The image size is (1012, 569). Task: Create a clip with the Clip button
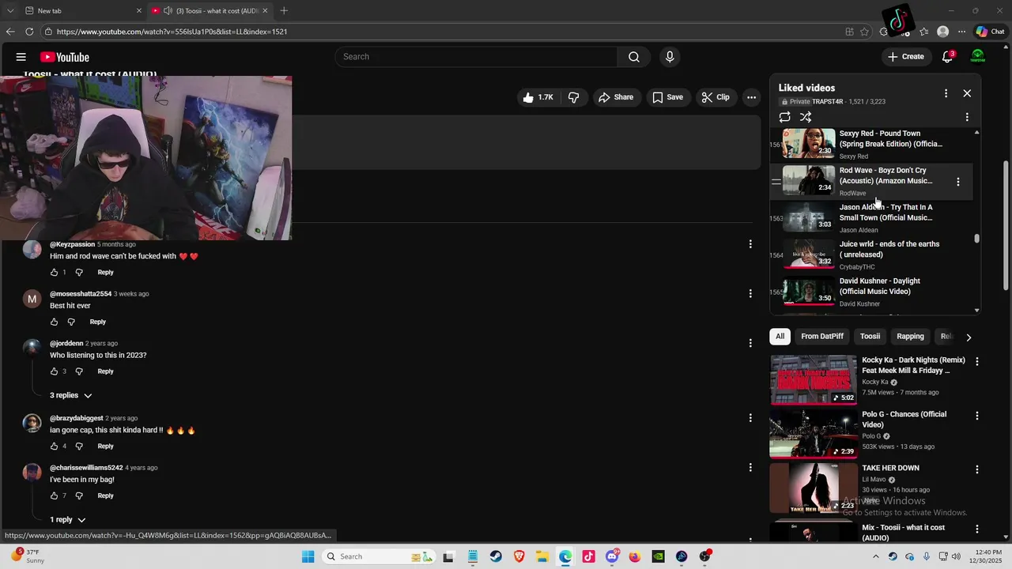click(x=716, y=97)
